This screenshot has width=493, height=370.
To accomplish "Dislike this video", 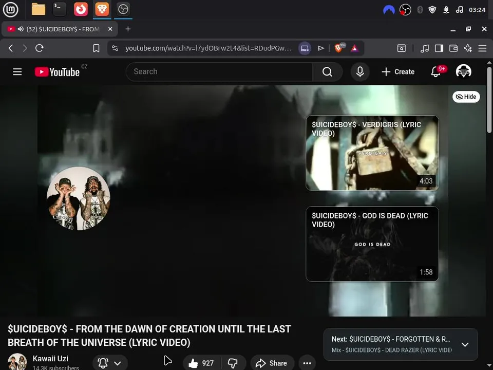I will [233, 363].
